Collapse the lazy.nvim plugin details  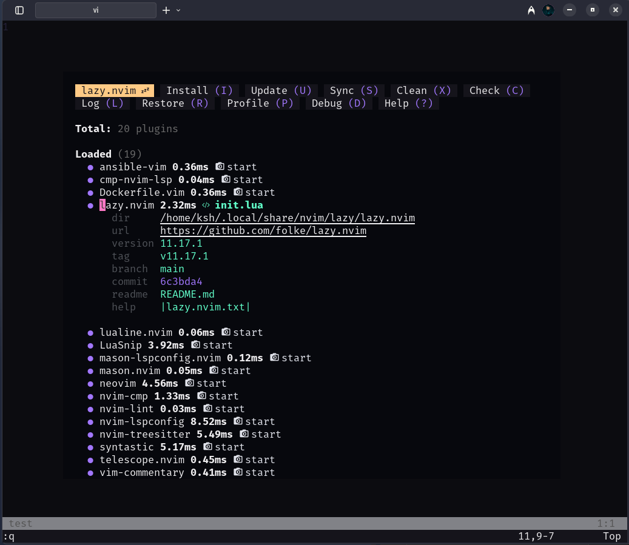tap(127, 206)
